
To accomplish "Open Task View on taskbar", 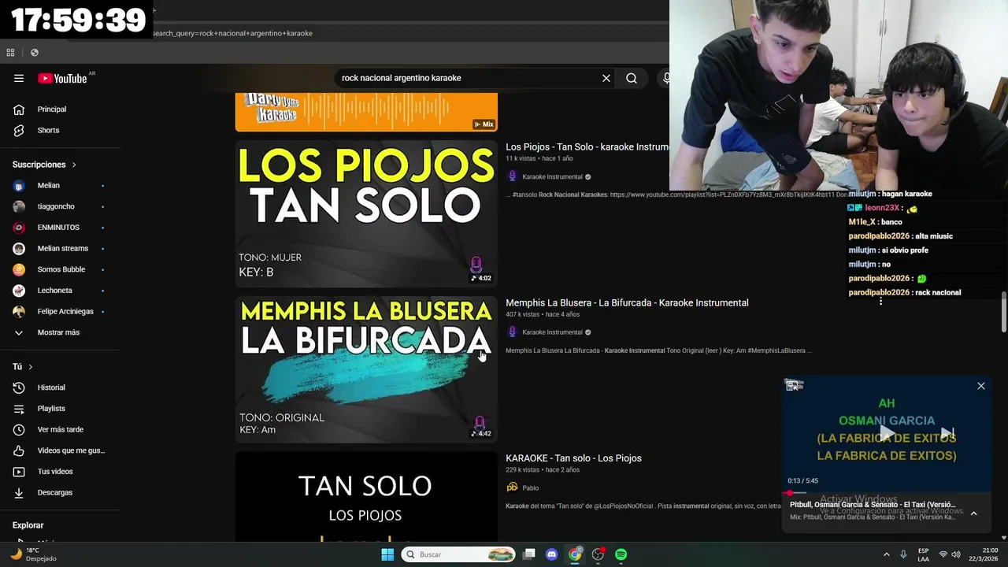I will pos(529,554).
